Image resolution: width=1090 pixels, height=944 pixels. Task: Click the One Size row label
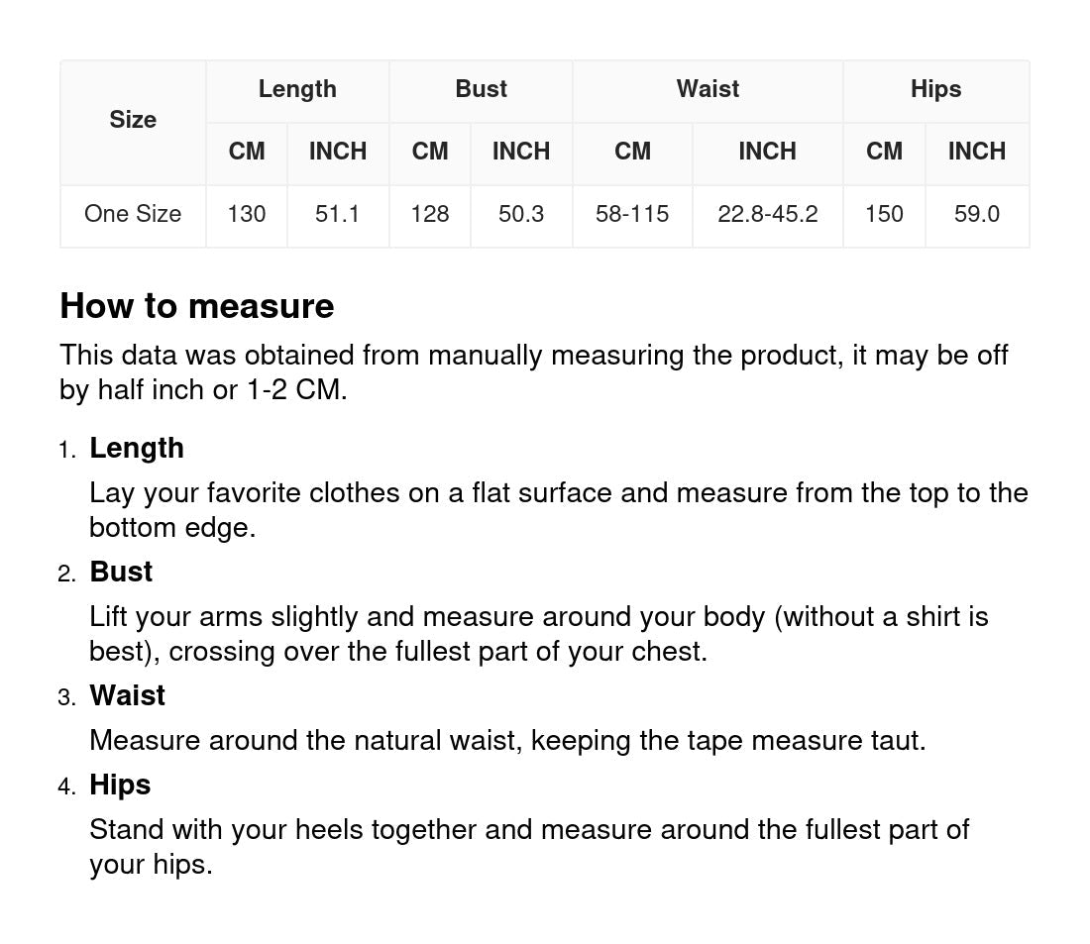(x=133, y=214)
